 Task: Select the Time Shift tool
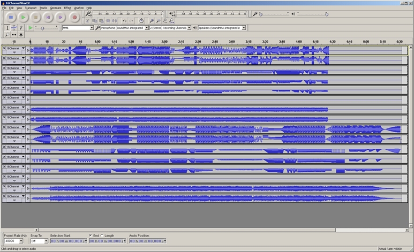click(14, 34)
